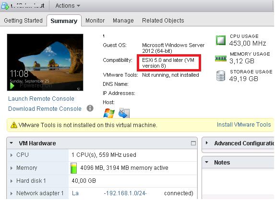This screenshot has width=275, height=201.
Task: Click the CPU usage chip icon
Action: (x=221, y=40)
